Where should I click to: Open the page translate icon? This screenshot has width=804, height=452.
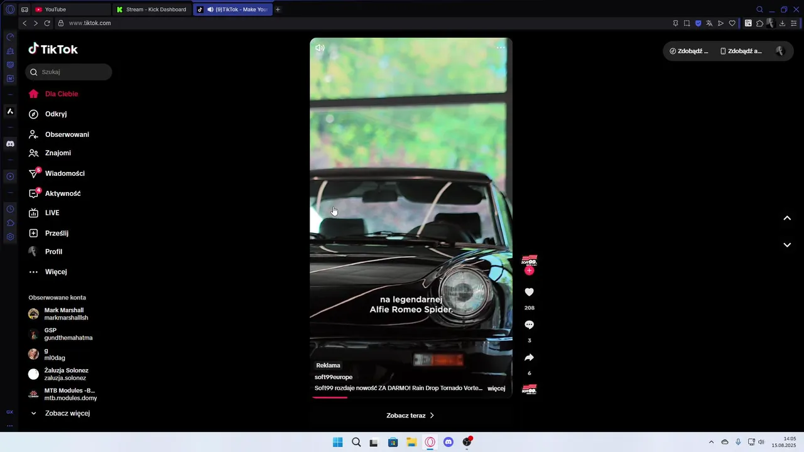pyautogui.click(x=709, y=23)
